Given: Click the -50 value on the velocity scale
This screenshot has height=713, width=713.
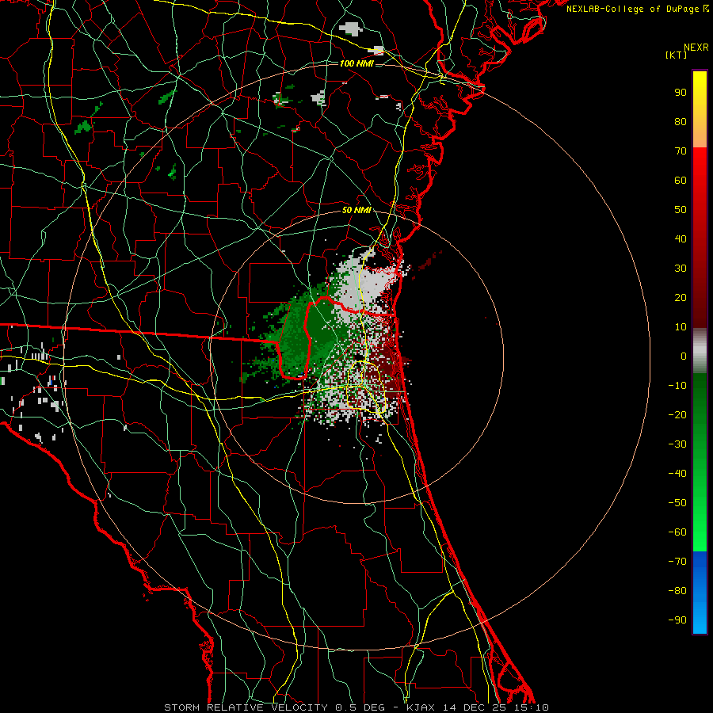Looking at the screenshot, I should pos(677,503).
